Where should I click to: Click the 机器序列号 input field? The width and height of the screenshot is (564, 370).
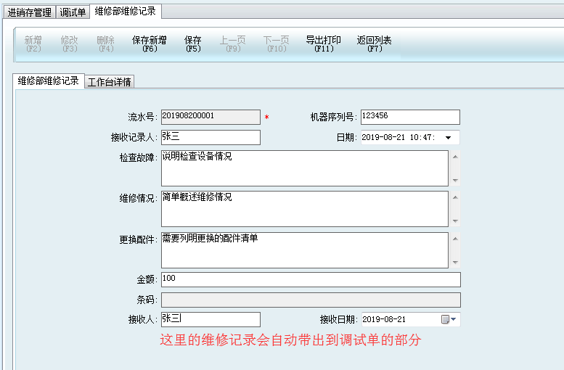(x=409, y=117)
